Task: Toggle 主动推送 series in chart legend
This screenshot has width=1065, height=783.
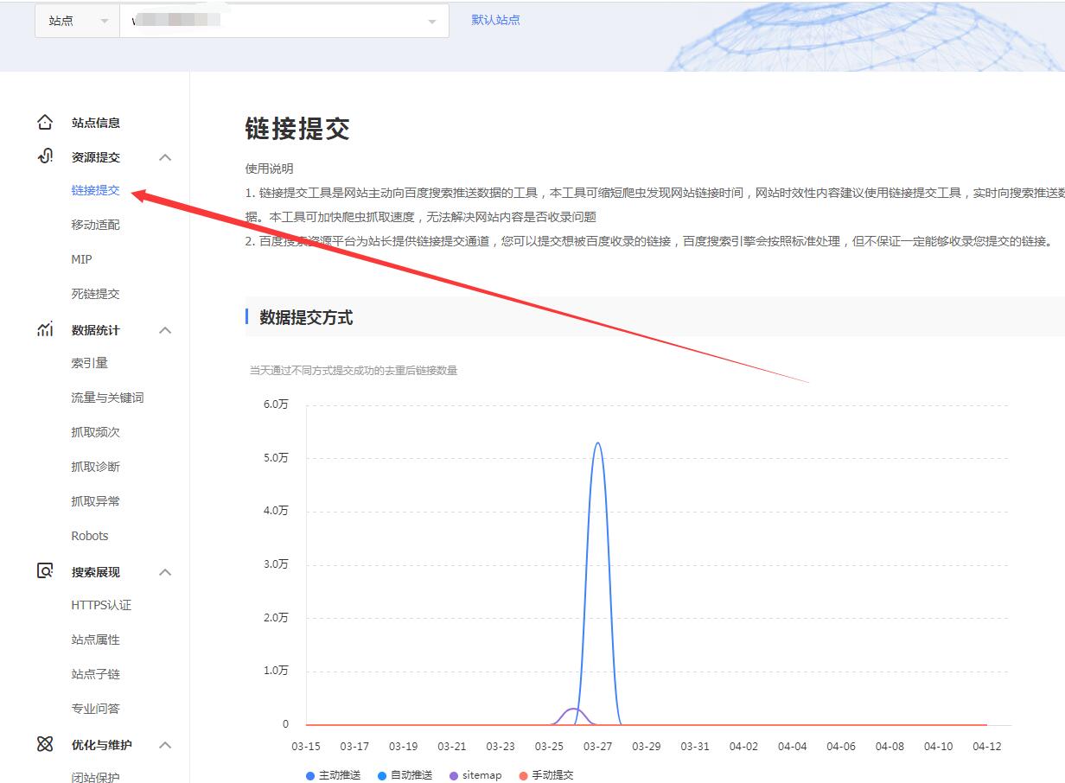Action: coord(333,775)
